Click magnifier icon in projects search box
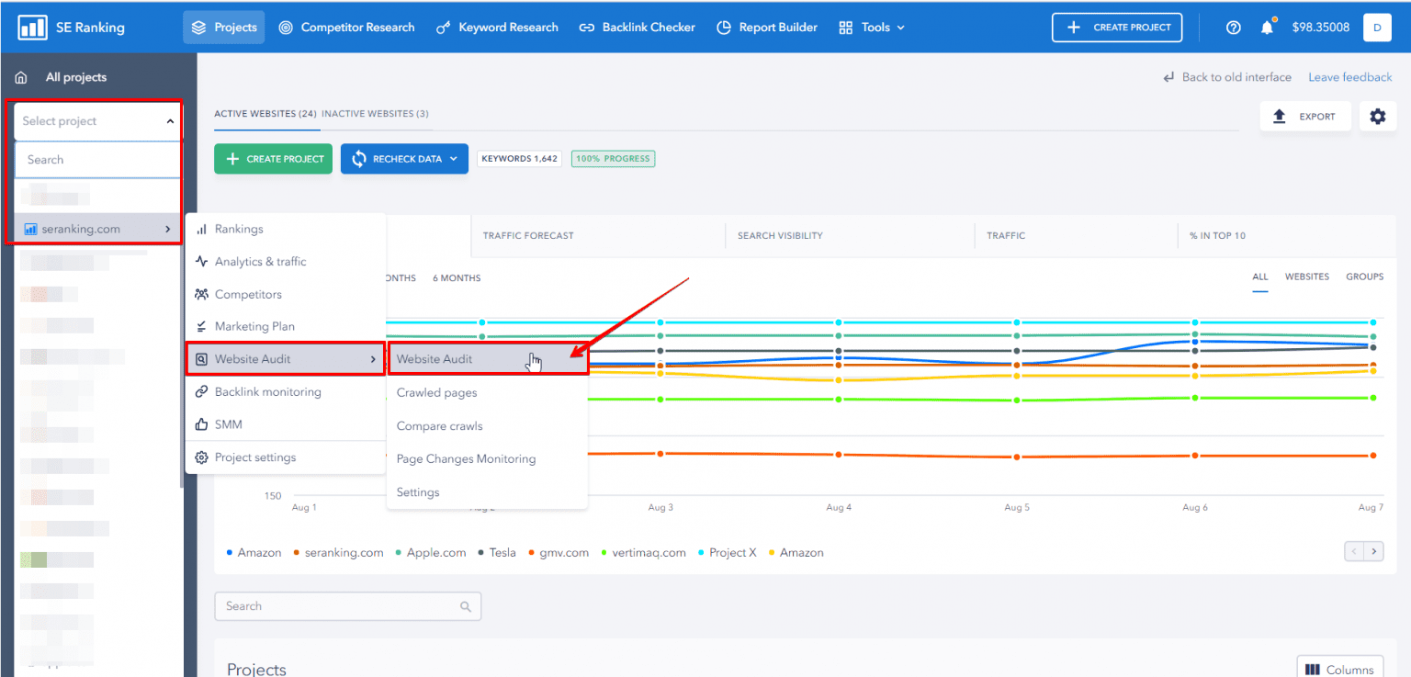Image resolution: width=1411 pixels, height=677 pixels. coord(466,606)
